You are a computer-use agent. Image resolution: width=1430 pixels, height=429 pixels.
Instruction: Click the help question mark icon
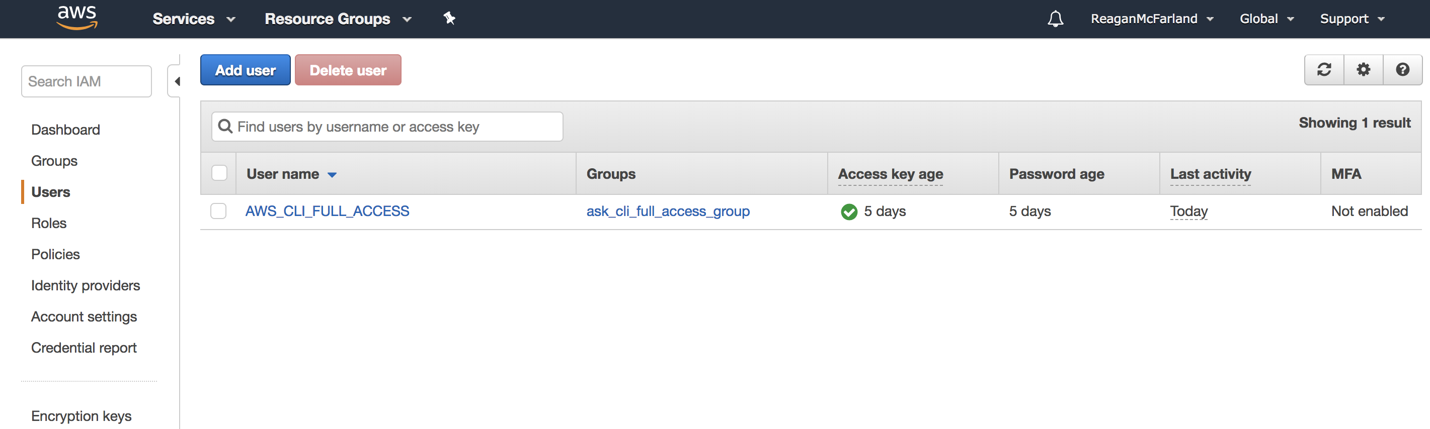(1402, 70)
